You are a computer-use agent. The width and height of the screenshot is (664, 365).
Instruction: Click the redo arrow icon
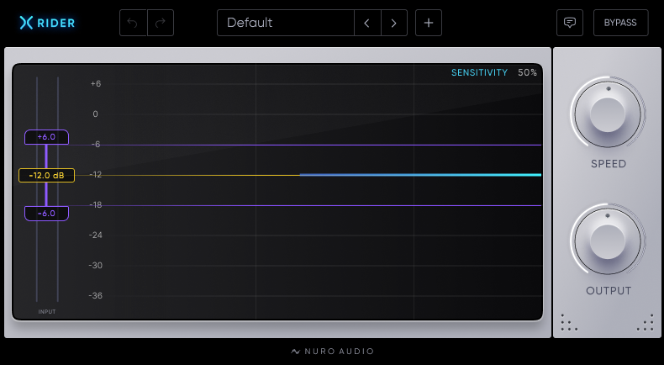pos(161,23)
